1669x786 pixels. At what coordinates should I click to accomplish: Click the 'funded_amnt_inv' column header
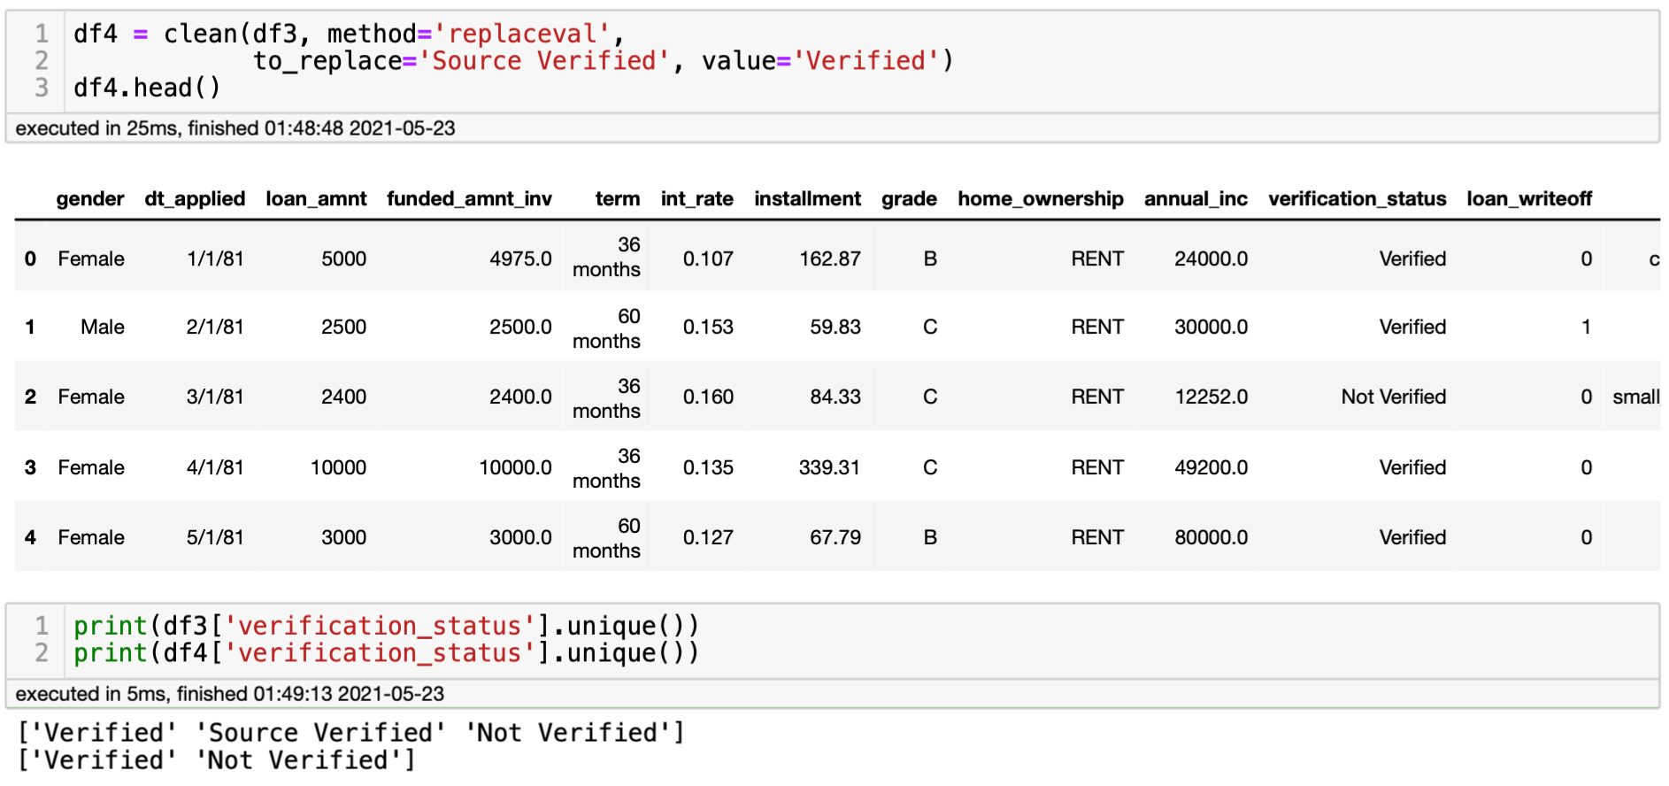469,199
